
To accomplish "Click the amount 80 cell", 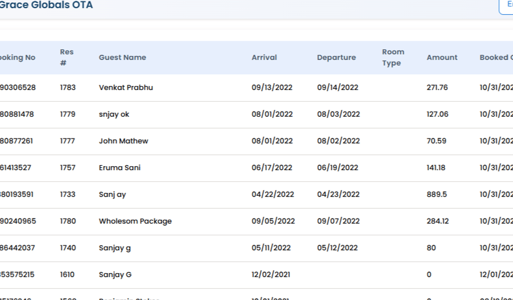I will point(431,248).
